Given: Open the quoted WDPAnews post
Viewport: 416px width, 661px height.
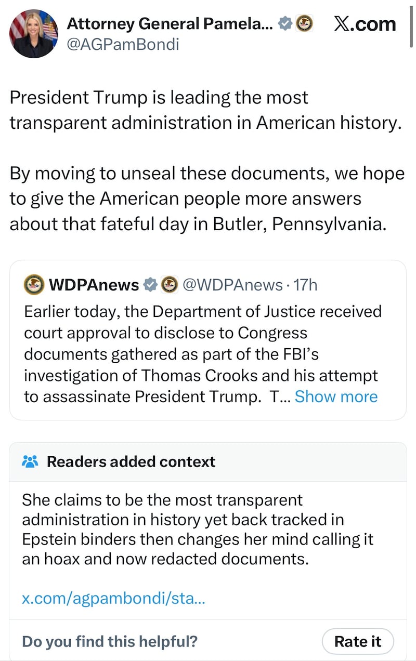Looking at the screenshot, I should [208, 343].
